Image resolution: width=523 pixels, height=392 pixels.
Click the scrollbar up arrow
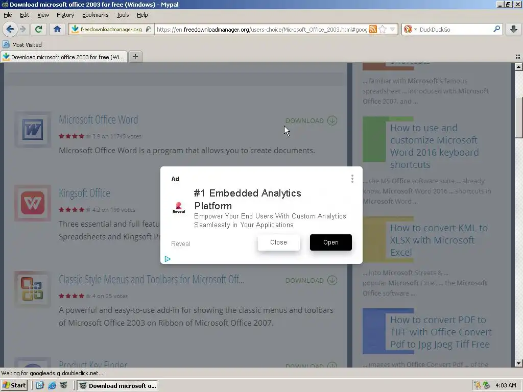tap(518, 67)
